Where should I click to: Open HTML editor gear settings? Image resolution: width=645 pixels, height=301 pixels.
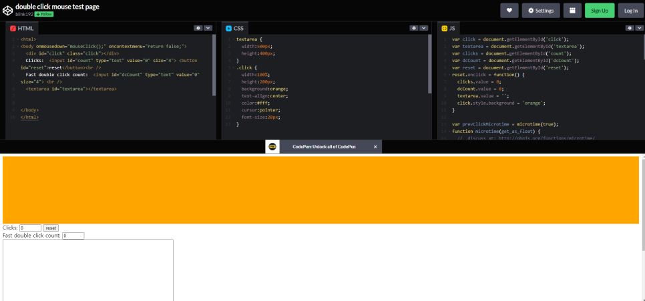click(198, 28)
